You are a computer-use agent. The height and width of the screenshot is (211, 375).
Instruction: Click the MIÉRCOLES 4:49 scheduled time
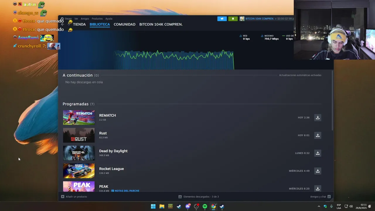299,171
